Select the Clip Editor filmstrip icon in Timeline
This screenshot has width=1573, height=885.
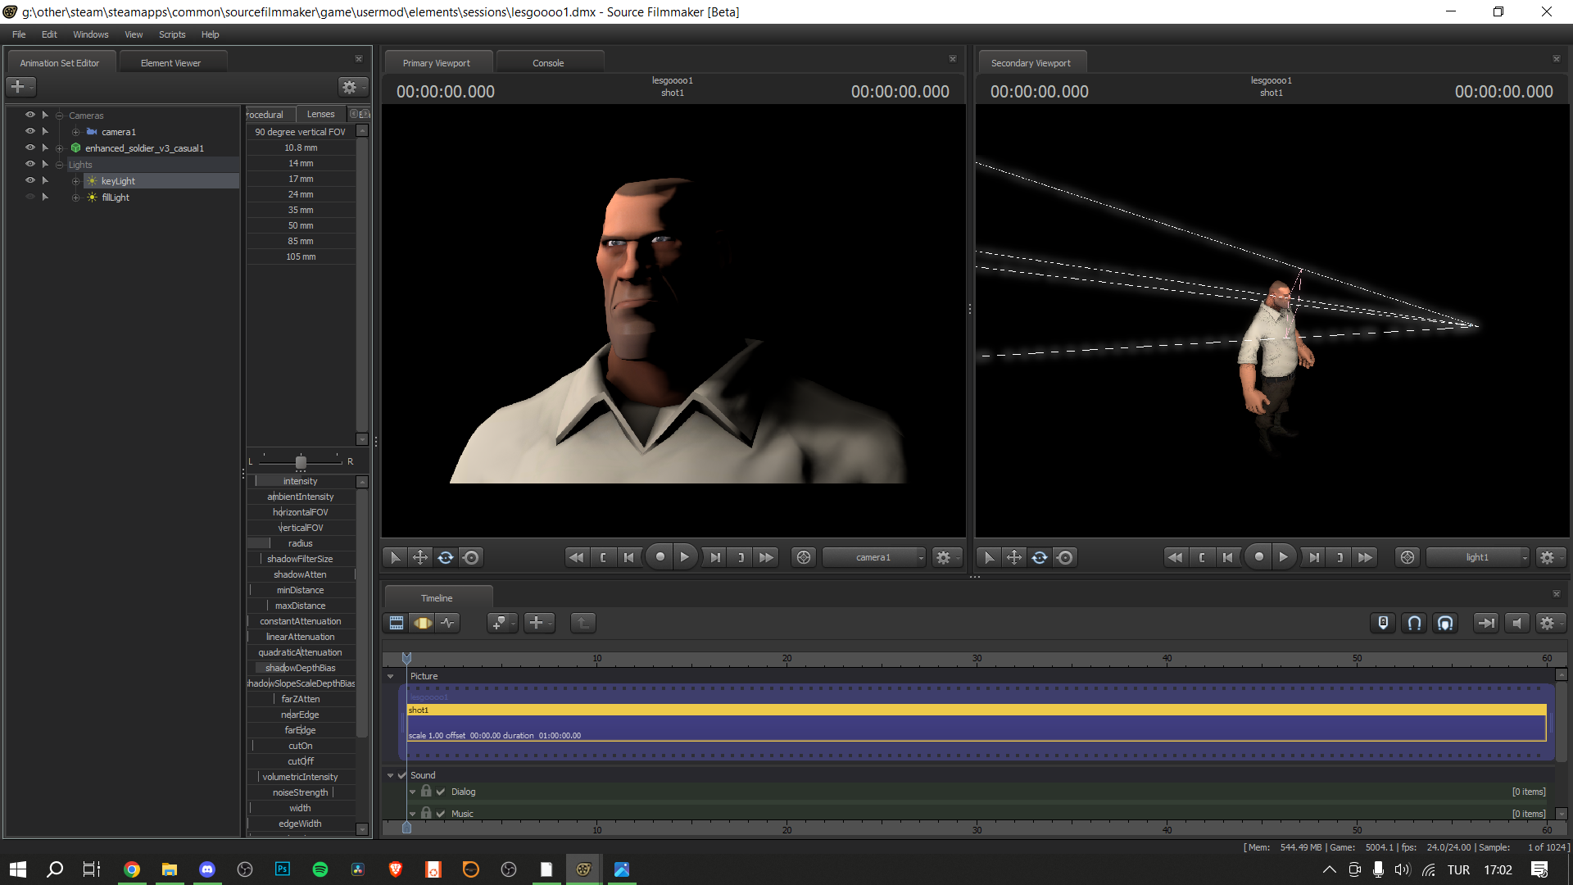tap(397, 623)
